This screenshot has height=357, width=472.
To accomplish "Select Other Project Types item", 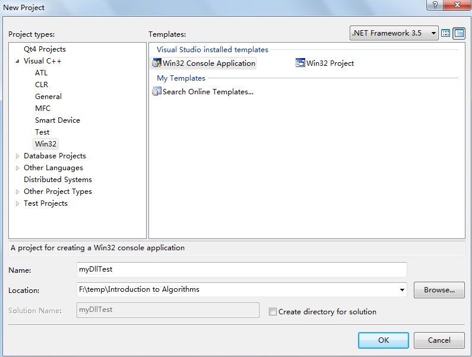I will point(58,192).
